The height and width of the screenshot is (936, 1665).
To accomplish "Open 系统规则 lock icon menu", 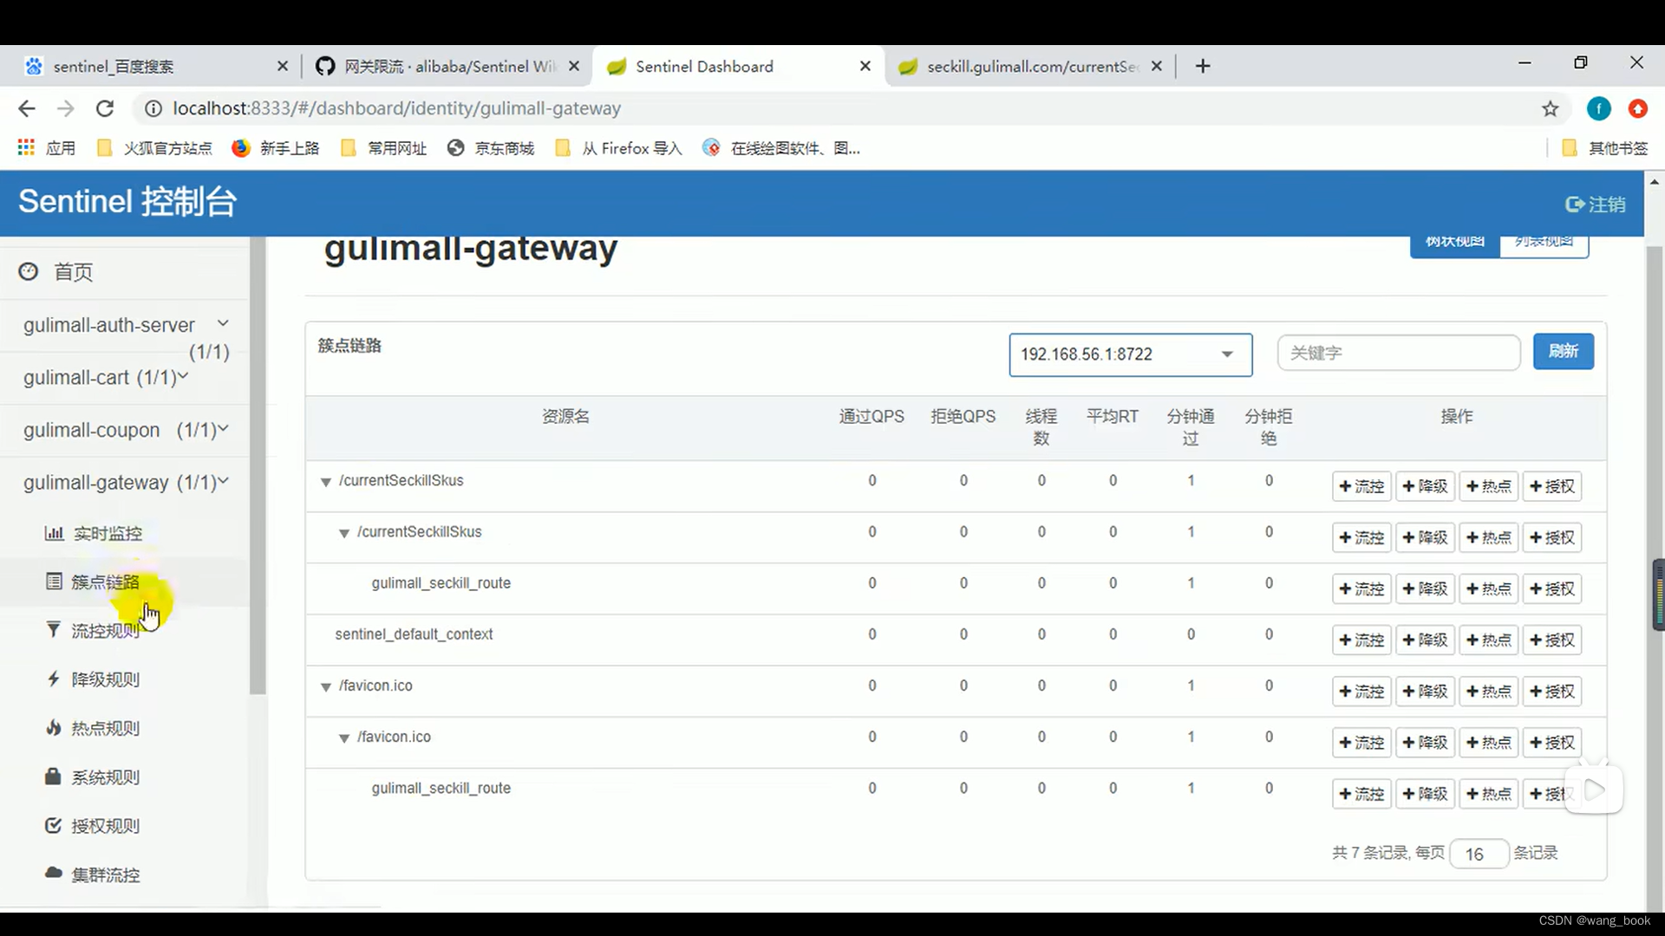I will click(x=54, y=777).
